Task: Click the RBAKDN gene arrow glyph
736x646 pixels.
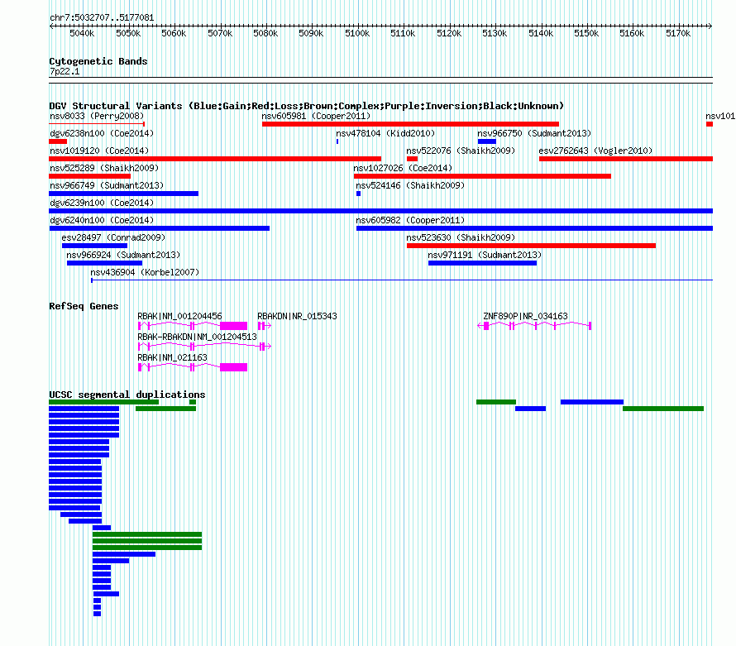Action: pos(265,326)
